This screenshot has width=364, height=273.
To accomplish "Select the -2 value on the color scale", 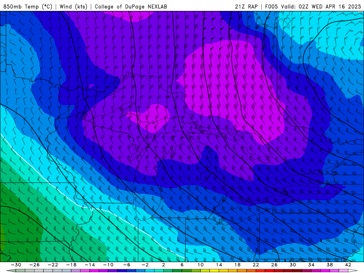I will (x=145, y=265).
